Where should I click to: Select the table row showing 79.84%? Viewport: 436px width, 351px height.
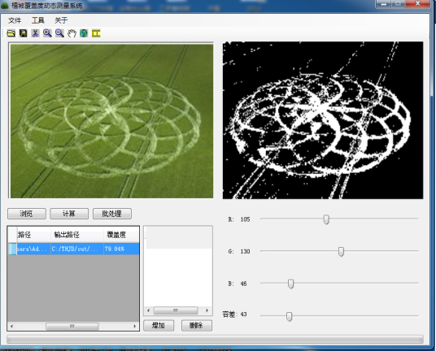[74, 249]
